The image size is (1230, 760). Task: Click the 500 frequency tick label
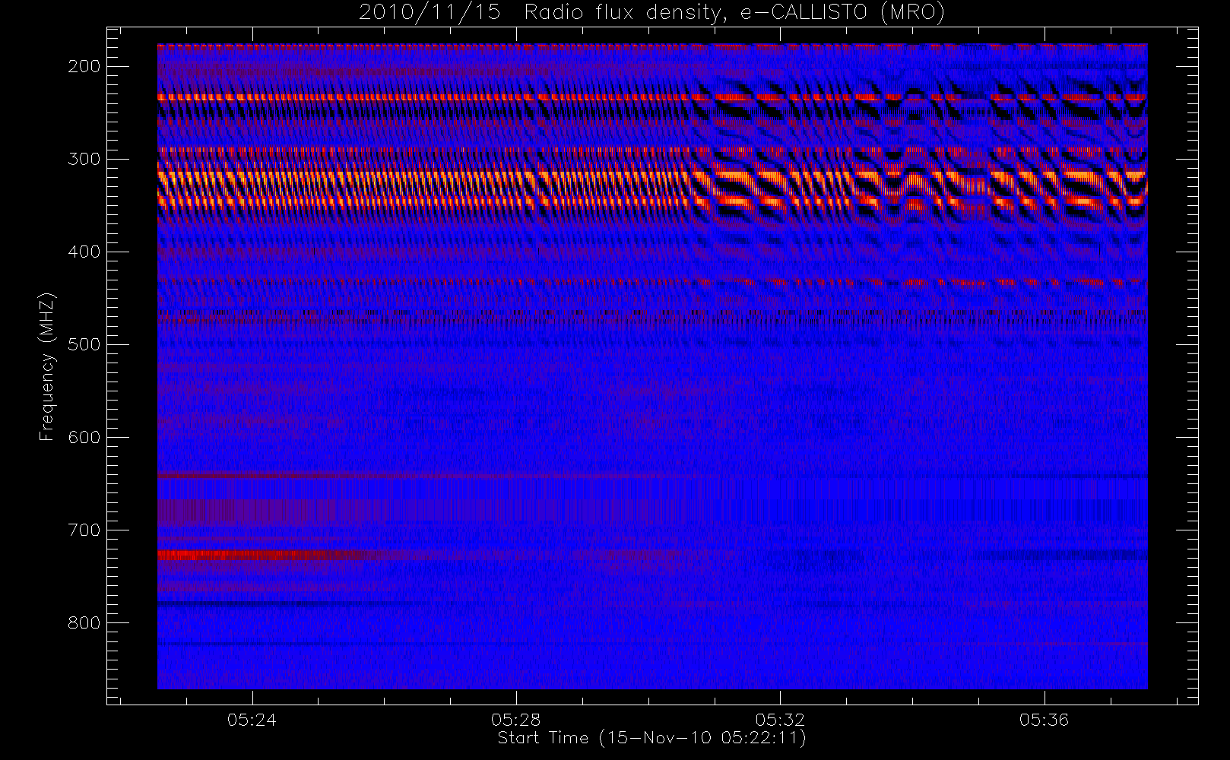84,344
